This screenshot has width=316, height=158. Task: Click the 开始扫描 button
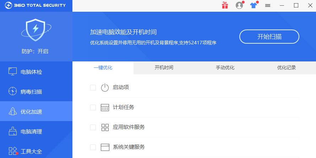tap(269, 36)
